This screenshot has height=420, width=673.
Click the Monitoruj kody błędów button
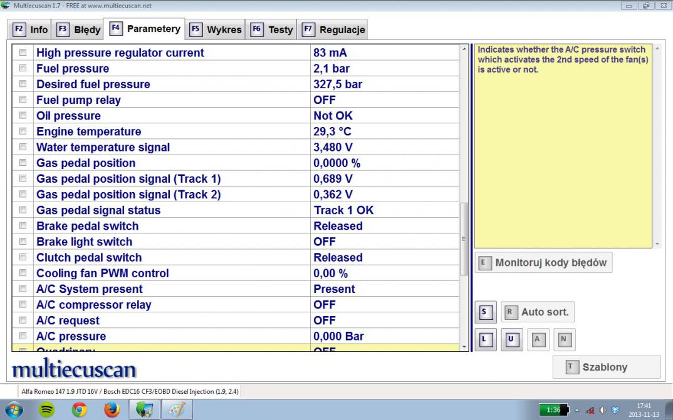coord(543,263)
